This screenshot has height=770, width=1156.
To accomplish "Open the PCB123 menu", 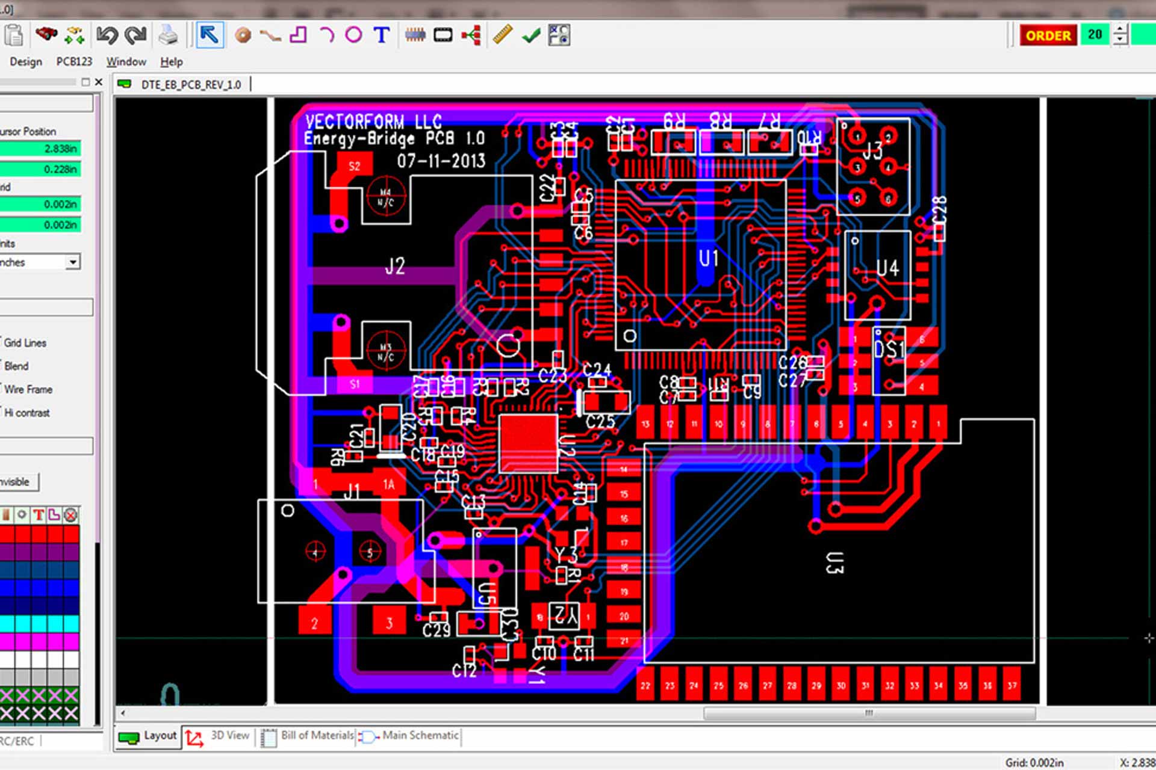I will [74, 62].
